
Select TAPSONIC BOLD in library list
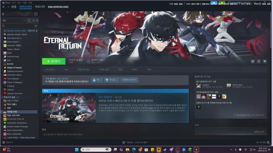click(14, 75)
